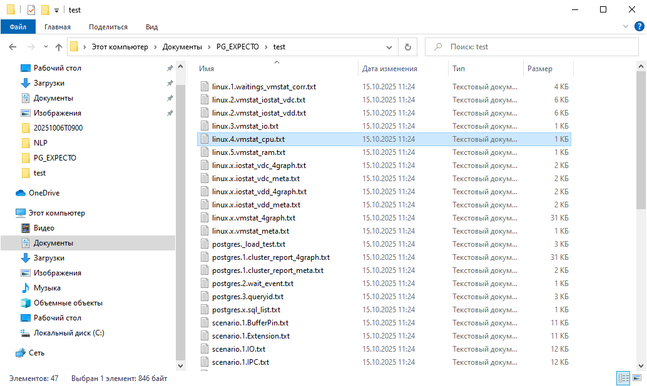Open the Вид ribbon tab
Screen dimensions: 647x386
click(151, 27)
